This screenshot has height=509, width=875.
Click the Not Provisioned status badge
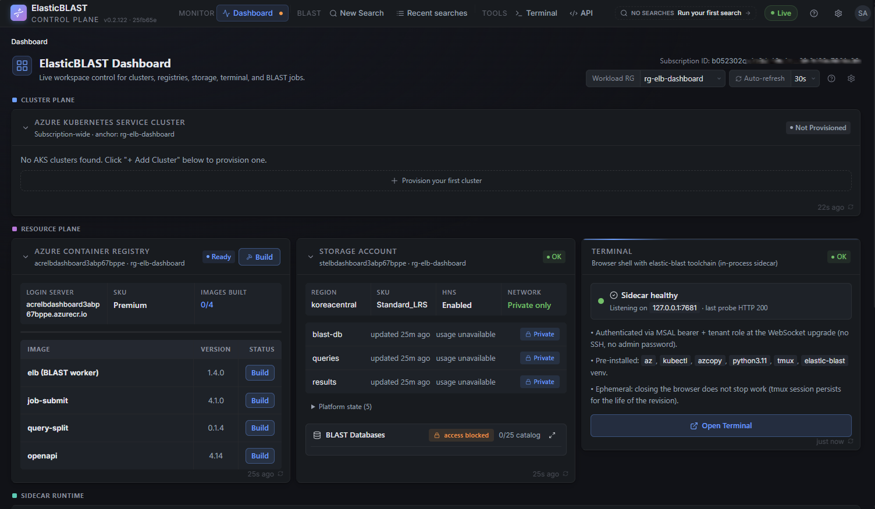818,128
